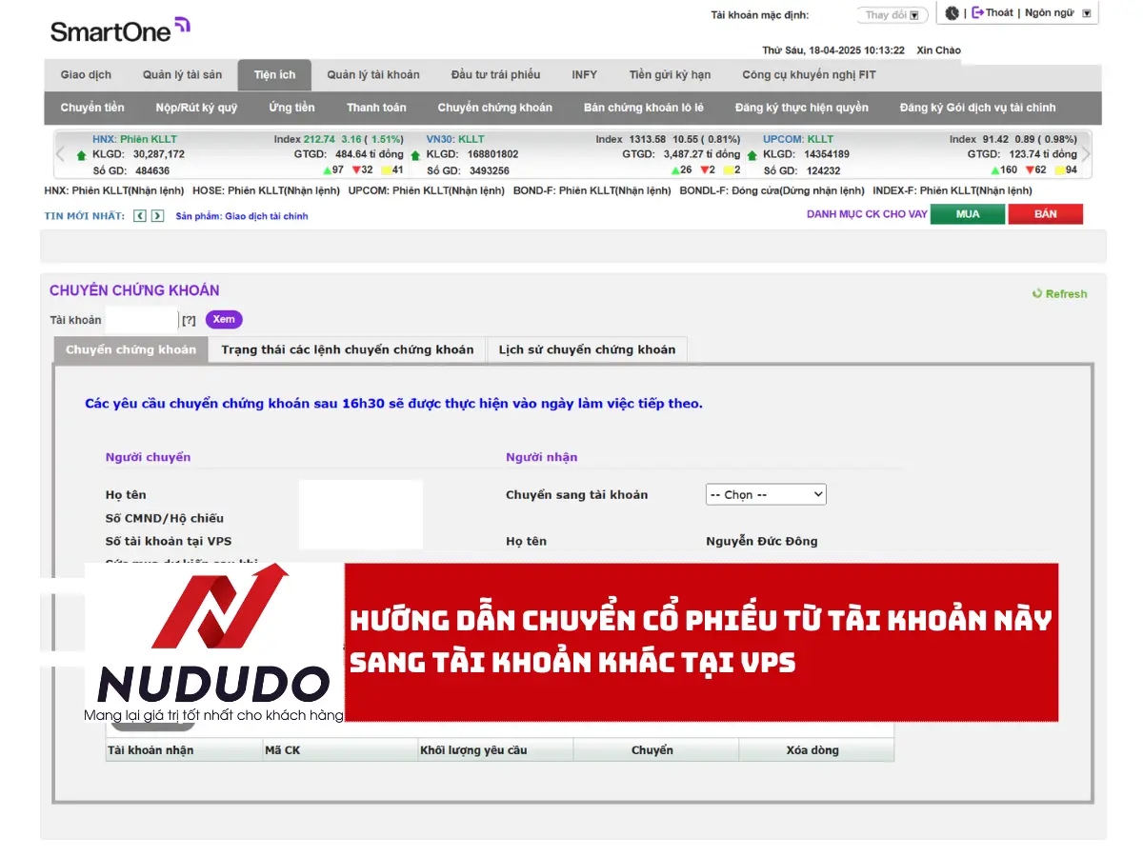Click the SmartOne logo
Screen dimensions: 1143x857
coord(120,30)
